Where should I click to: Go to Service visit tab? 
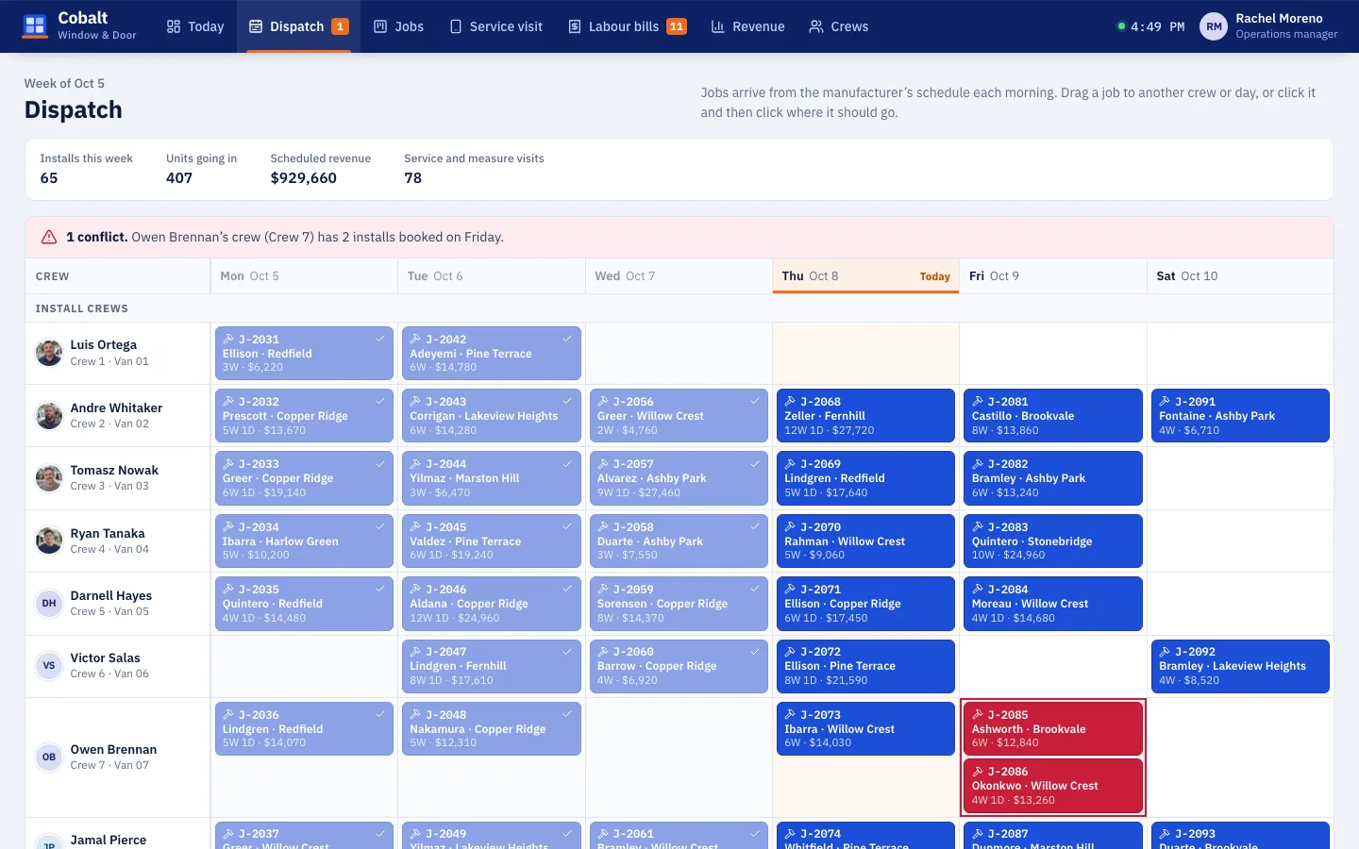pos(496,26)
